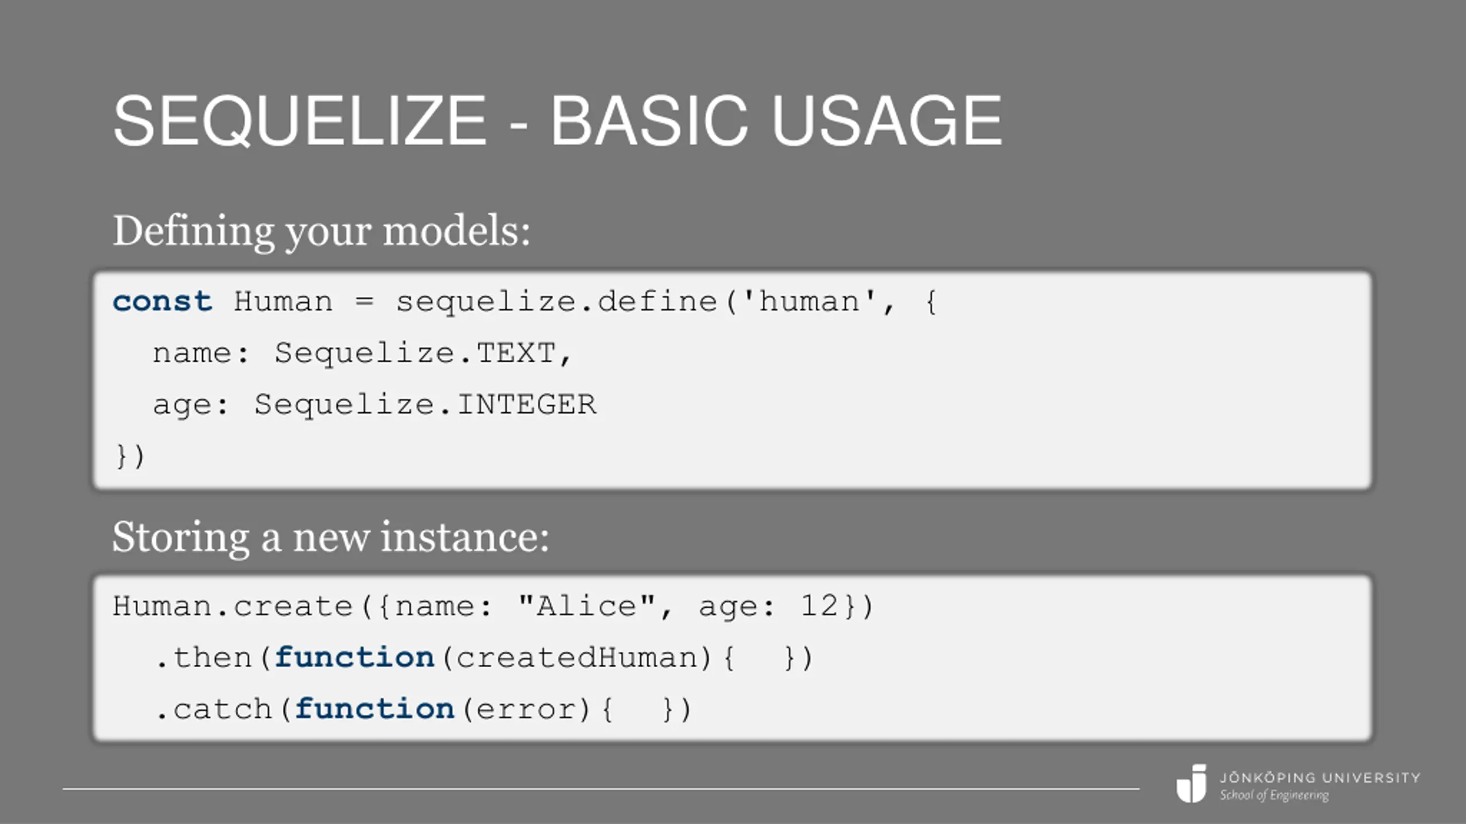1466x824 pixels.
Task: Click the function keyword after .then
Action: pos(354,657)
